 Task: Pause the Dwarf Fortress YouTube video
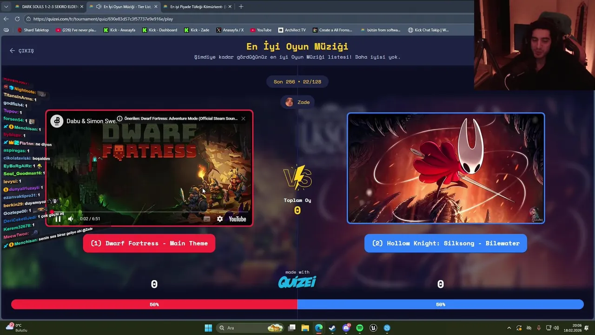click(58, 219)
